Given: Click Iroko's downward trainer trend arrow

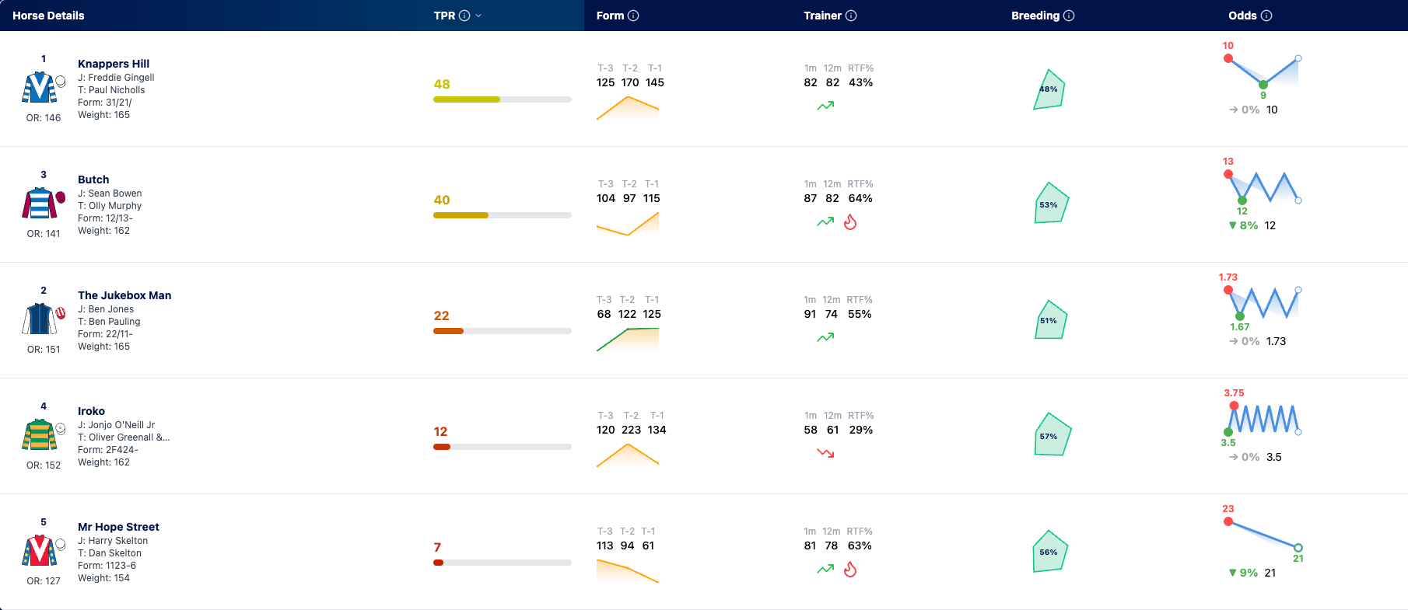Looking at the screenshot, I should [x=825, y=453].
